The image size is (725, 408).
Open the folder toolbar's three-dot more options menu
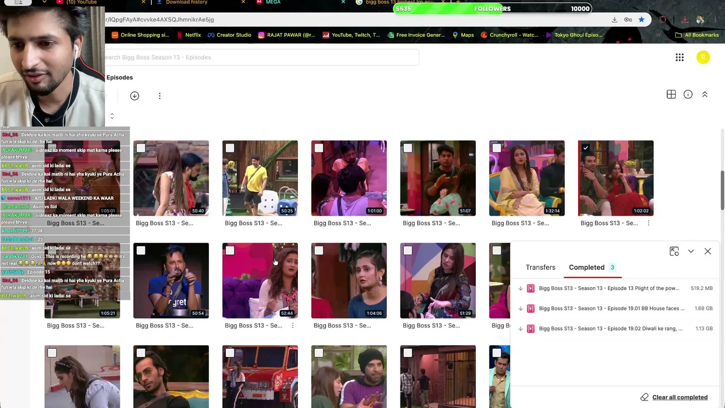click(160, 96)
